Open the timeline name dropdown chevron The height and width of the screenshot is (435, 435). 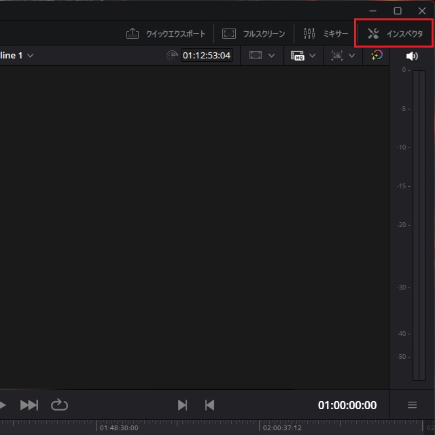[x=31, y=56]
